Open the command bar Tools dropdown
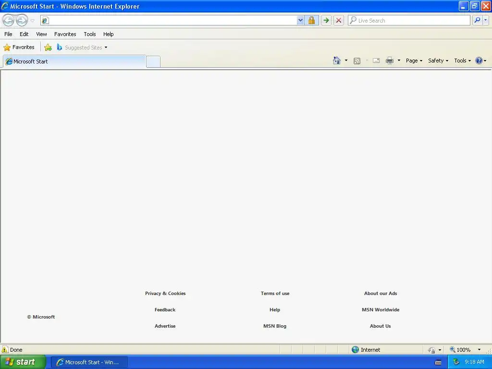This screenshot has height=369, width=492. click(462, 61)
